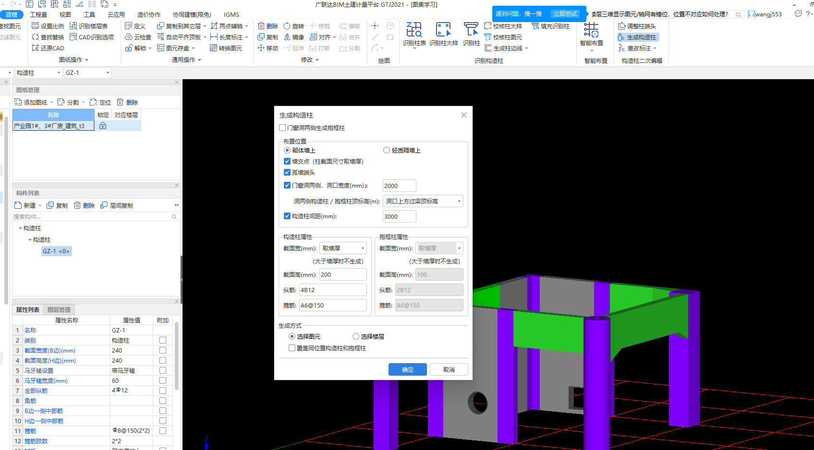Collapse the top-level 构造柱 tree node
Screen dimensions: 814x450
pos(20,228)
